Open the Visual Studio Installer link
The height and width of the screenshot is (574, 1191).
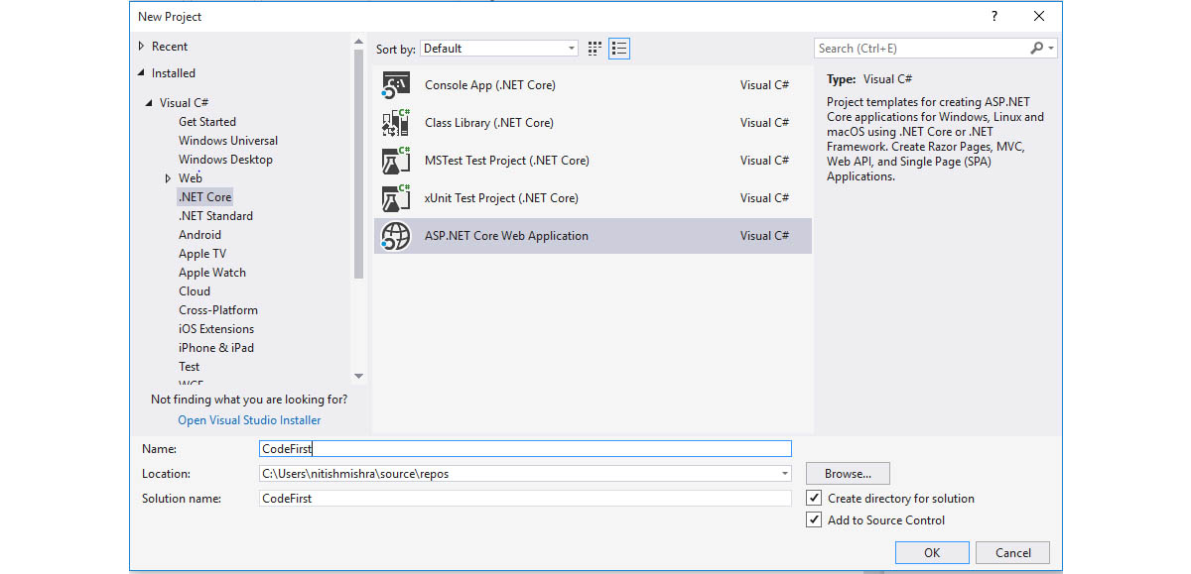click(x=249, y=420)
